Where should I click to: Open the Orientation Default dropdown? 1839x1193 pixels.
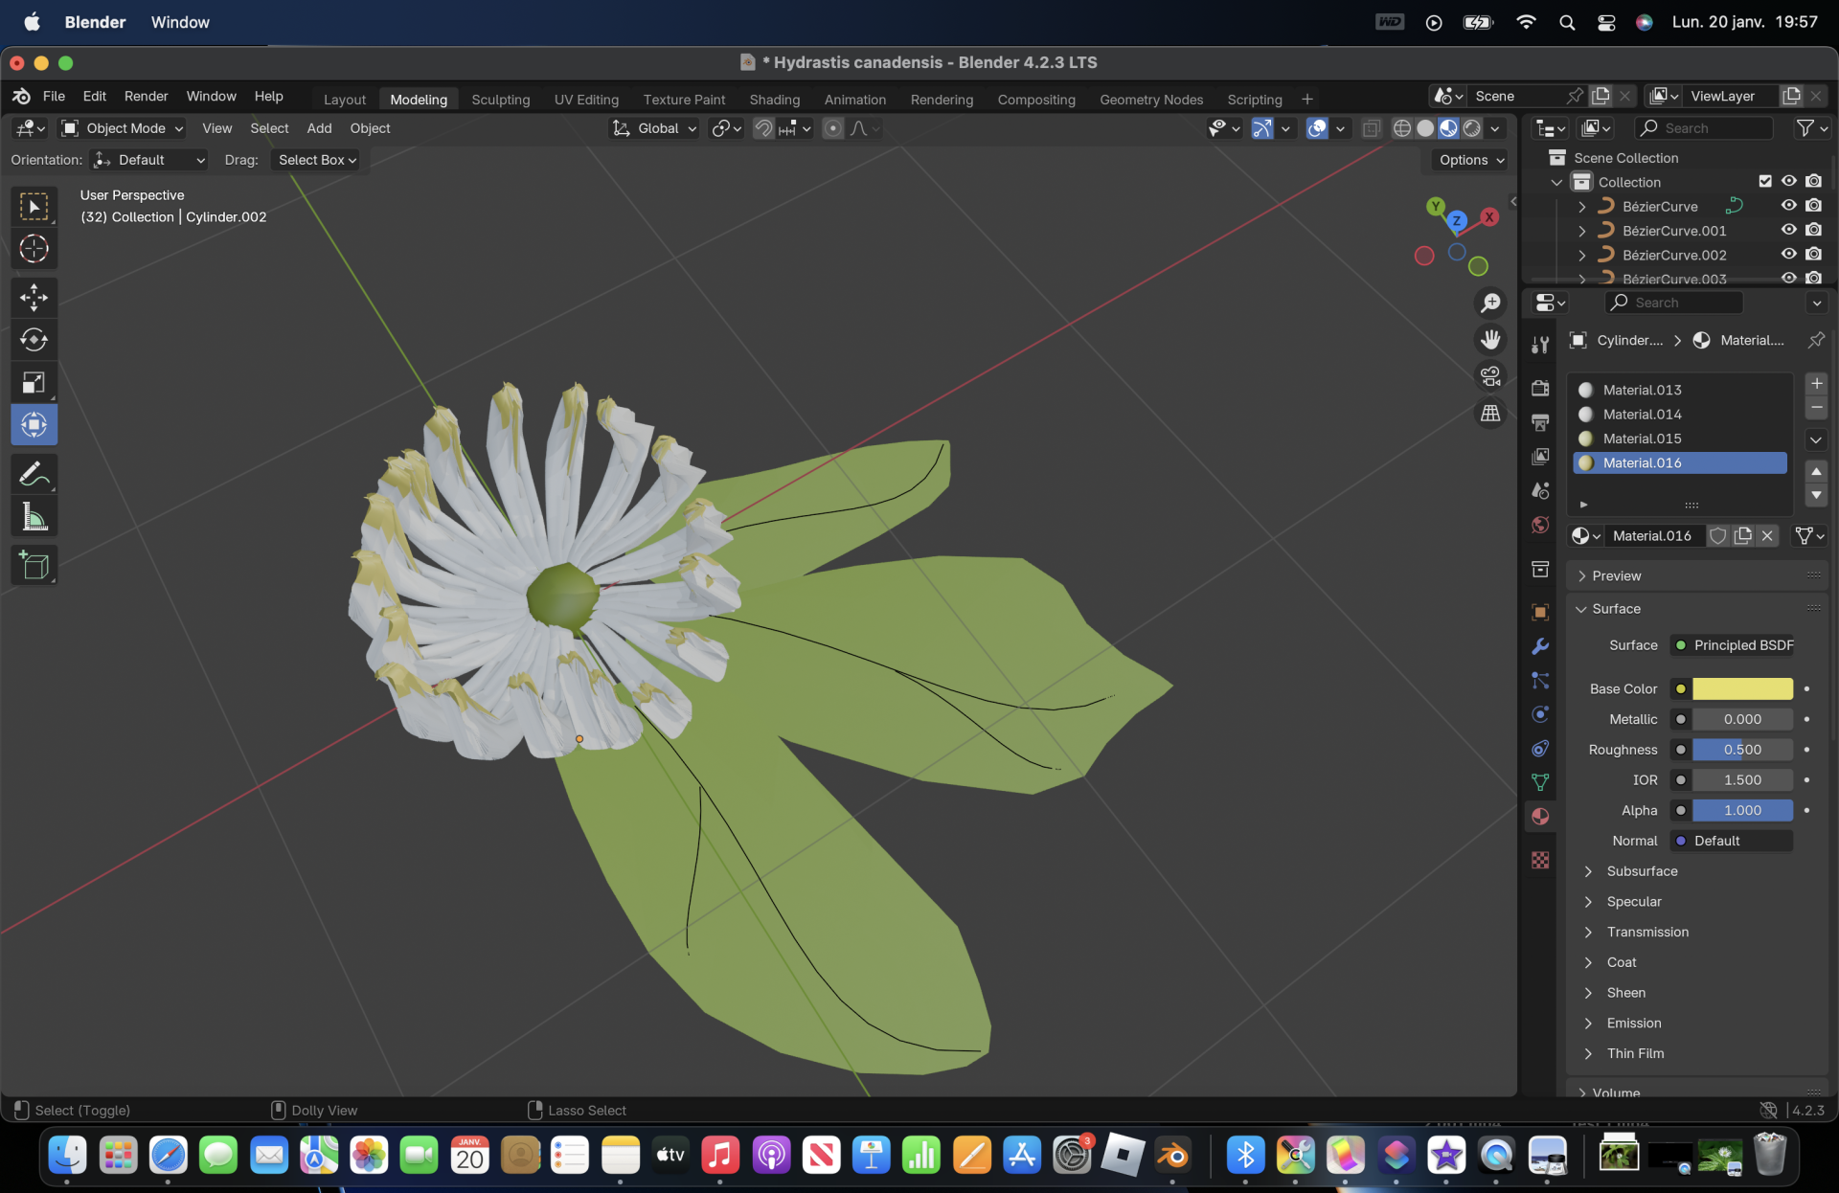[x=149, y=160]
